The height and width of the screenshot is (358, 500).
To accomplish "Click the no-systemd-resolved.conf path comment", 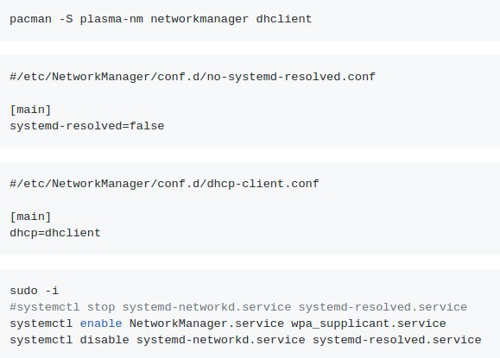I will [x=193, y=77].
